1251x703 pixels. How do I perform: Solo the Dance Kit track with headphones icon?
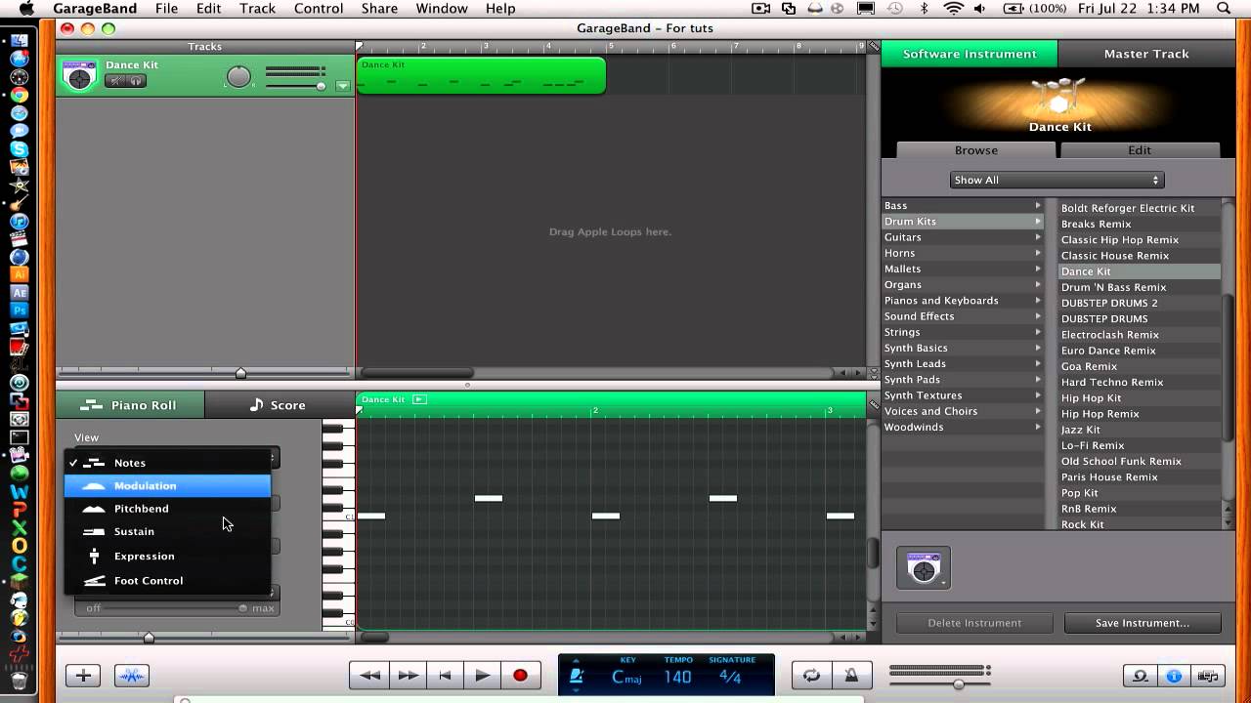(x=136, y=81)
